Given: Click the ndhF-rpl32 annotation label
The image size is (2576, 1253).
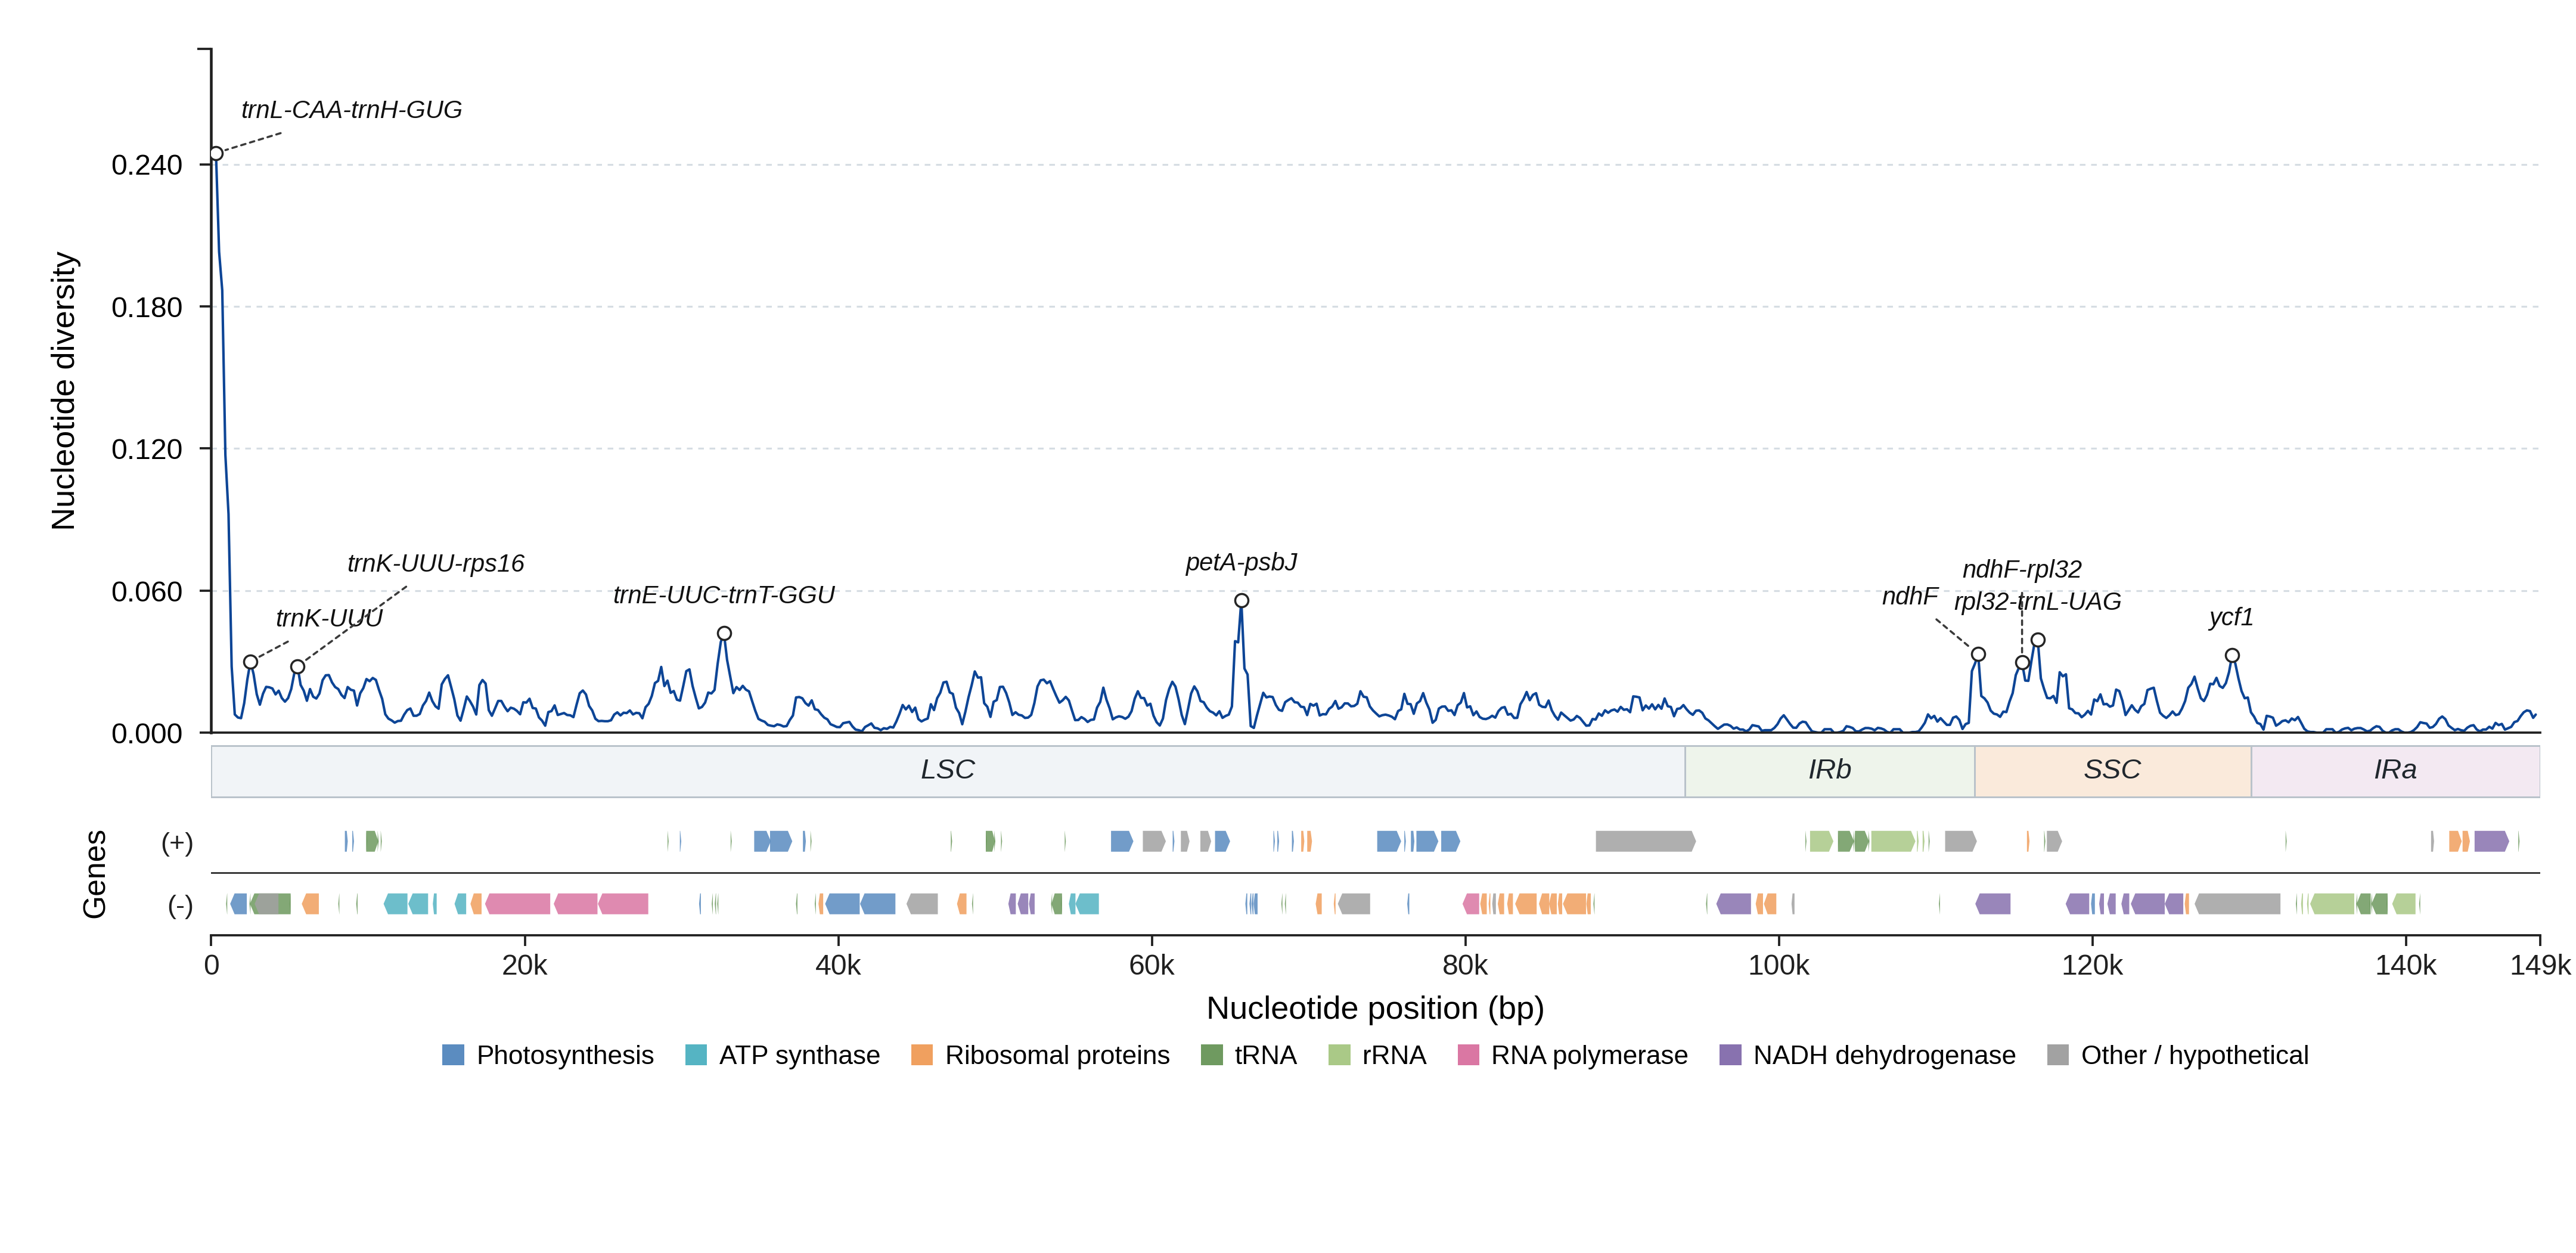Looking at the screenshot, I should click(x=2022, y=570).
